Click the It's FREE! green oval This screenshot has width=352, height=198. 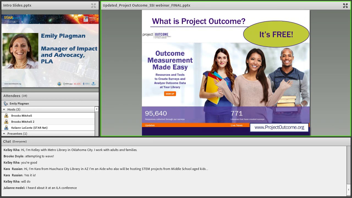pyautogui.click(x=276, y=34)
